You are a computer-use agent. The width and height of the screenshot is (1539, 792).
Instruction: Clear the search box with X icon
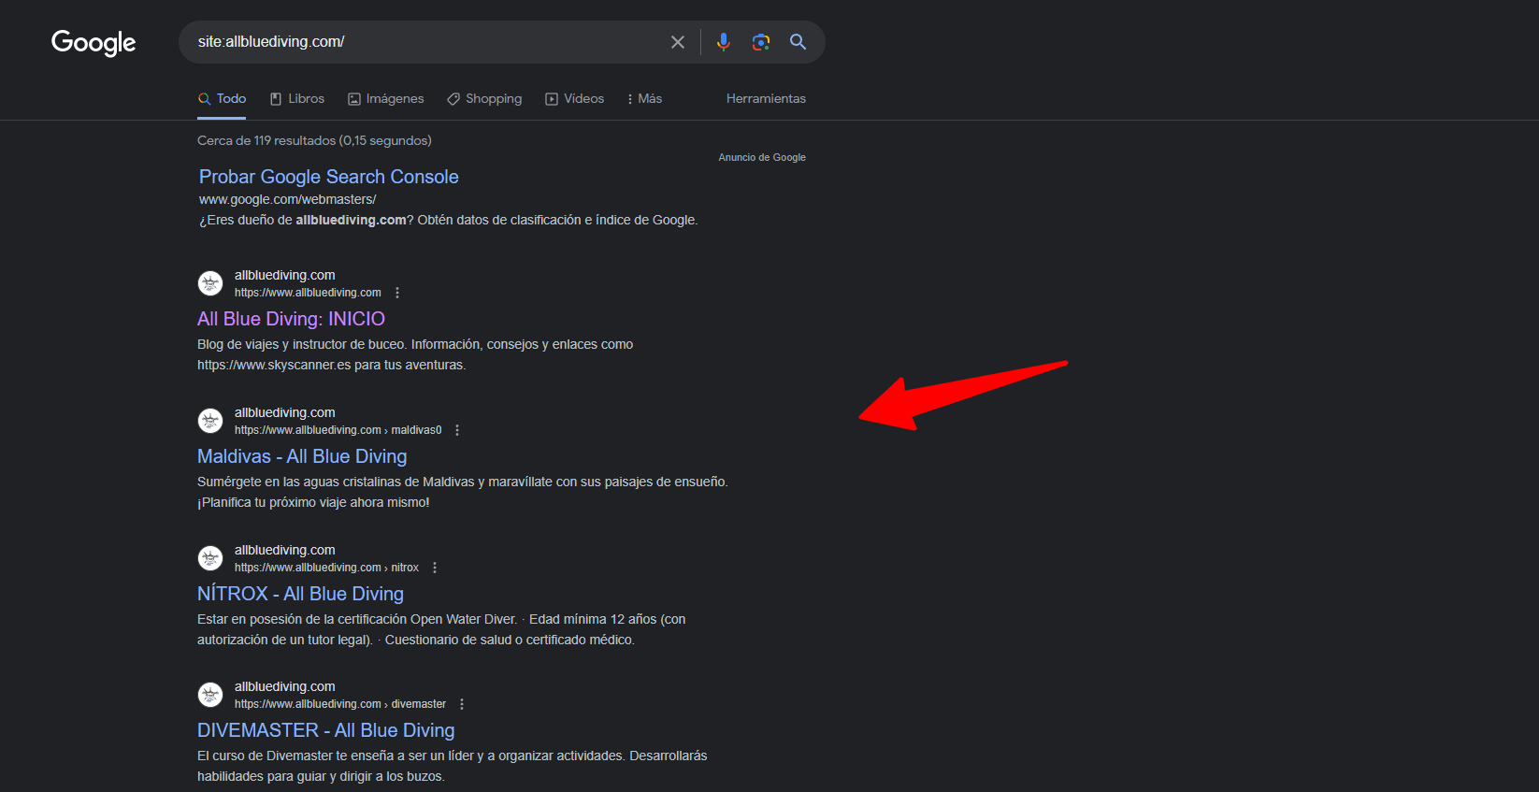(678, 42)
